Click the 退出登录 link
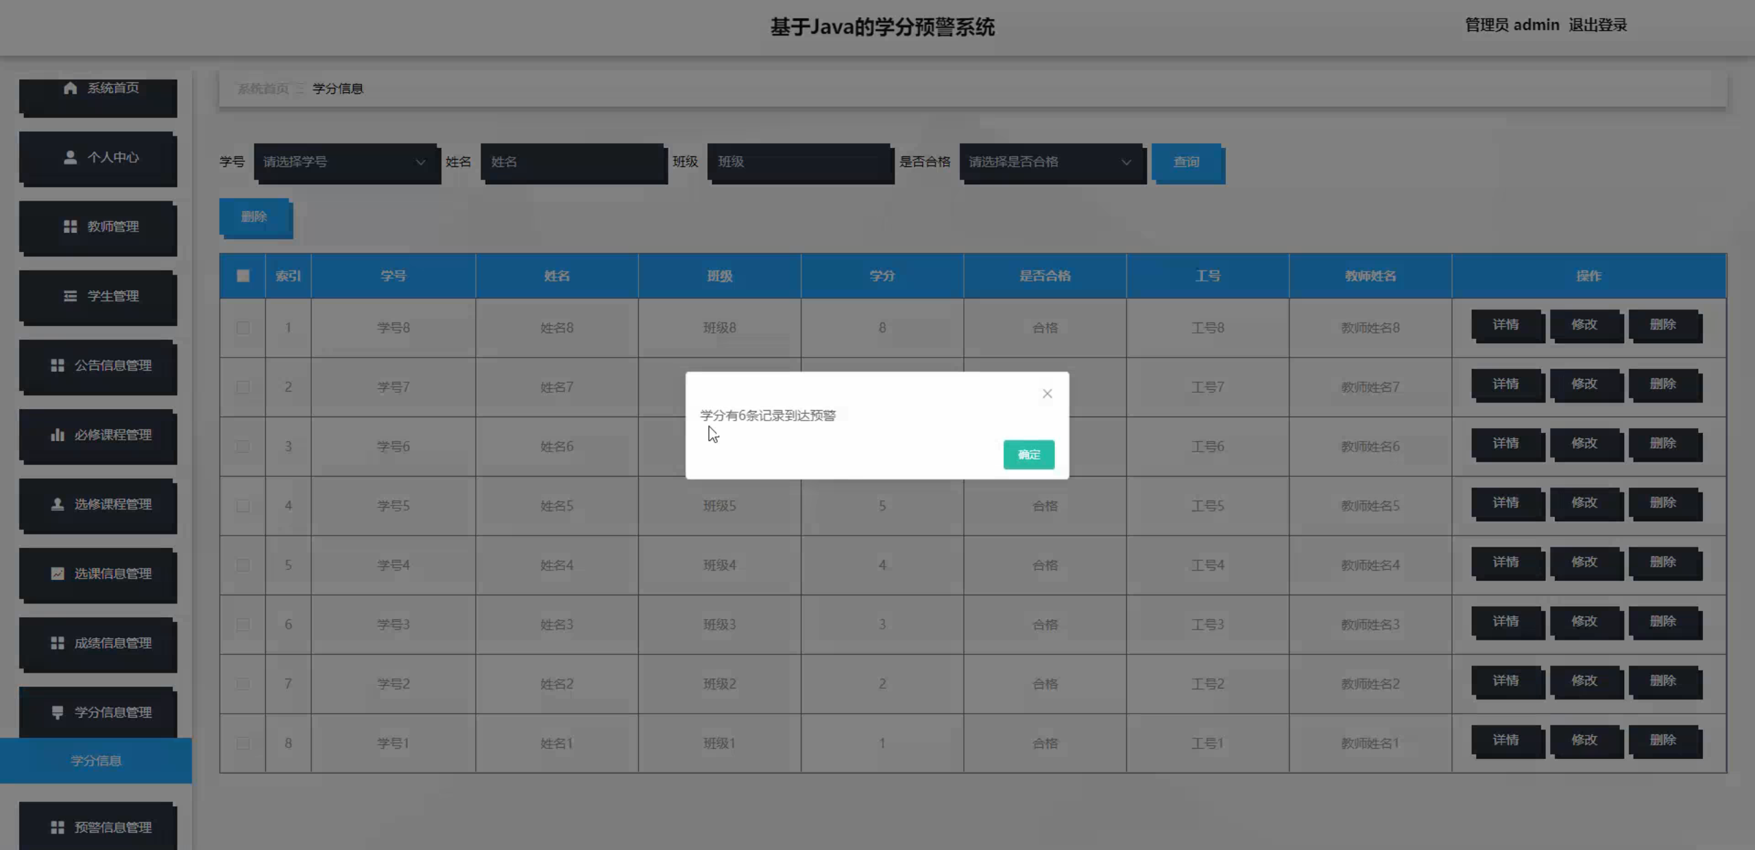Viewport: 1755px width, 850px height. 1597,25
